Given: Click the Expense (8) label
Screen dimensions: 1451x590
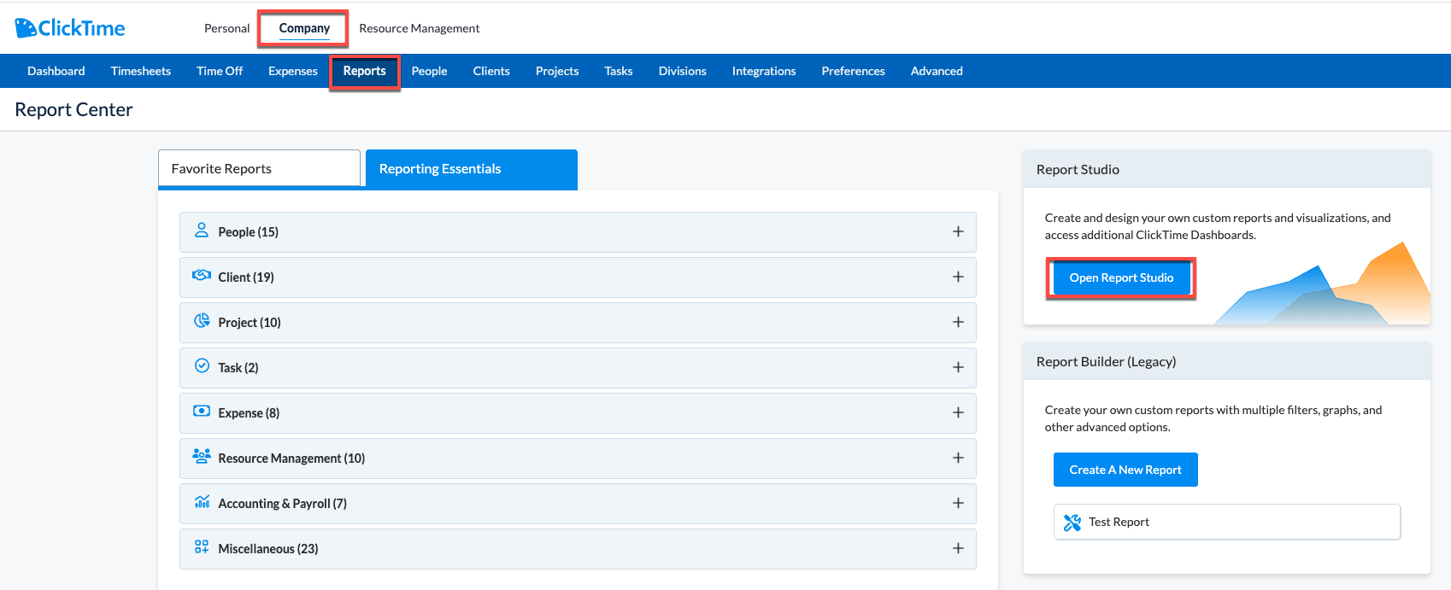Looking at the screenshot, I should (249, 413).
